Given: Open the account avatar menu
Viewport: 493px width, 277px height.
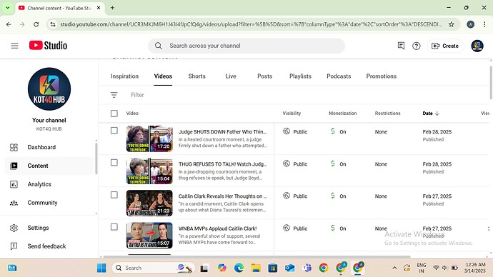Looking at the screenshot, I should pyautogui.click(x=477, y=46).
